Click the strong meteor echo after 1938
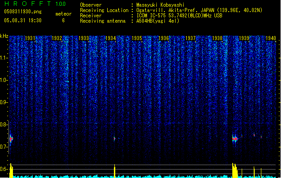Viewport: 281px width, 178px height. click(x=235, y=139)
